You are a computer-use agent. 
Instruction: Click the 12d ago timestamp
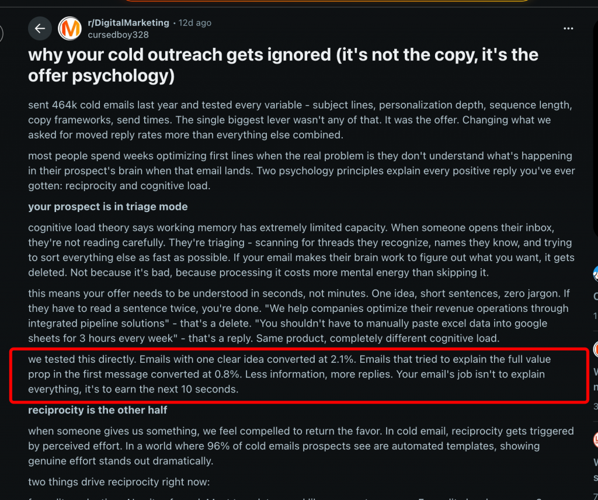tap(195, 23)
